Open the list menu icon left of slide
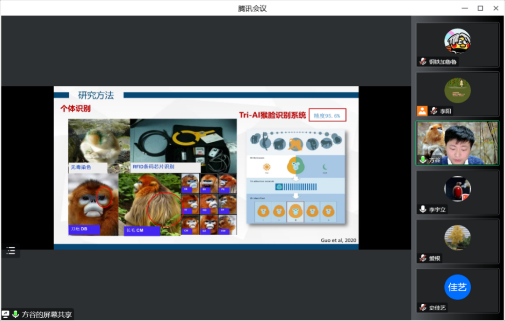Image resolution: width=505 pixels, height=321 pixels. 11,251
